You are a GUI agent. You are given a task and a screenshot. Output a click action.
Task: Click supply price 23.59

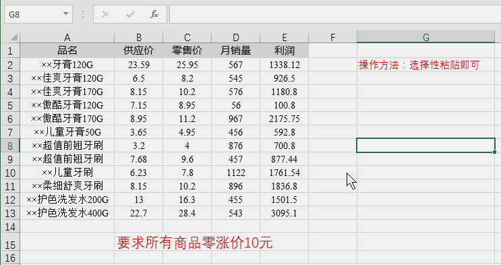click(x=139, y=65)
